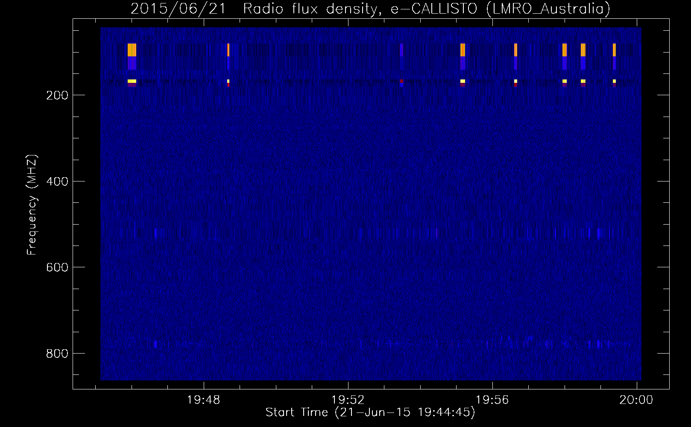Click the 20:00 time tick label
Screen dimensions: 691x427
[x=636, y=400]
